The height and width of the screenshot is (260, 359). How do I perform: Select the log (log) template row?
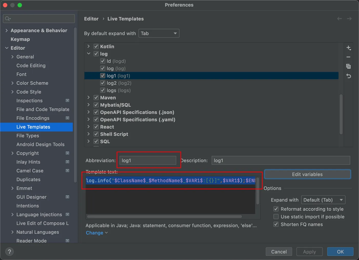pyautogui.click(x=211, y=68)
